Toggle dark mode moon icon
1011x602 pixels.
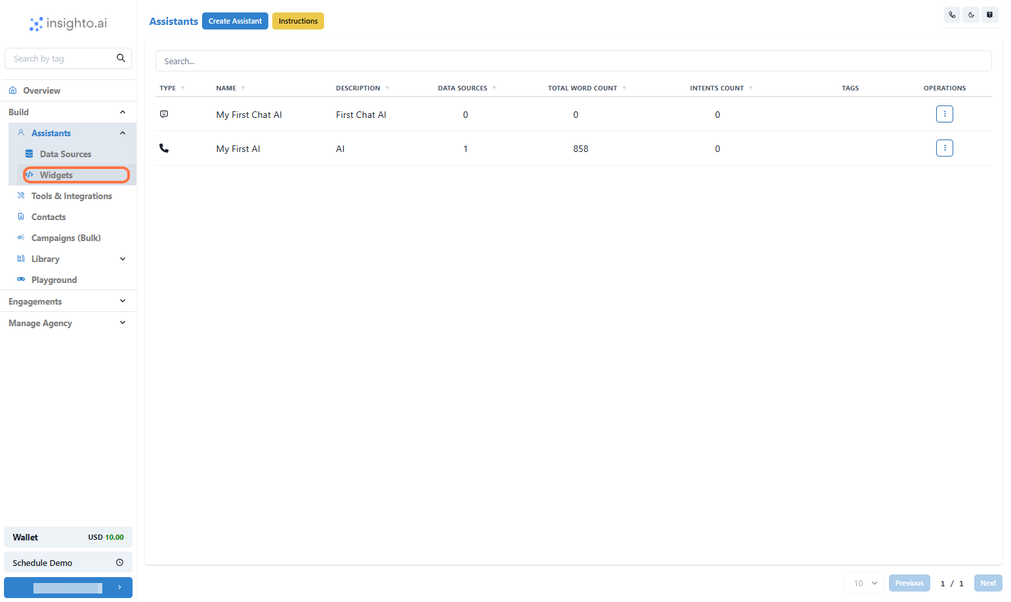click(971, 14)
